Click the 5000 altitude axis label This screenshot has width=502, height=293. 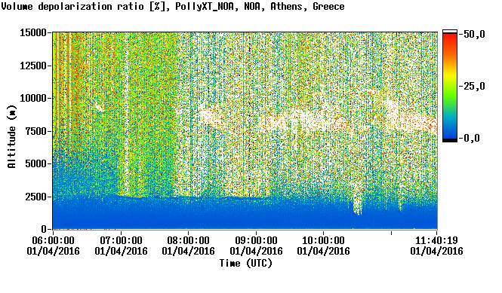tap(36, 164)
